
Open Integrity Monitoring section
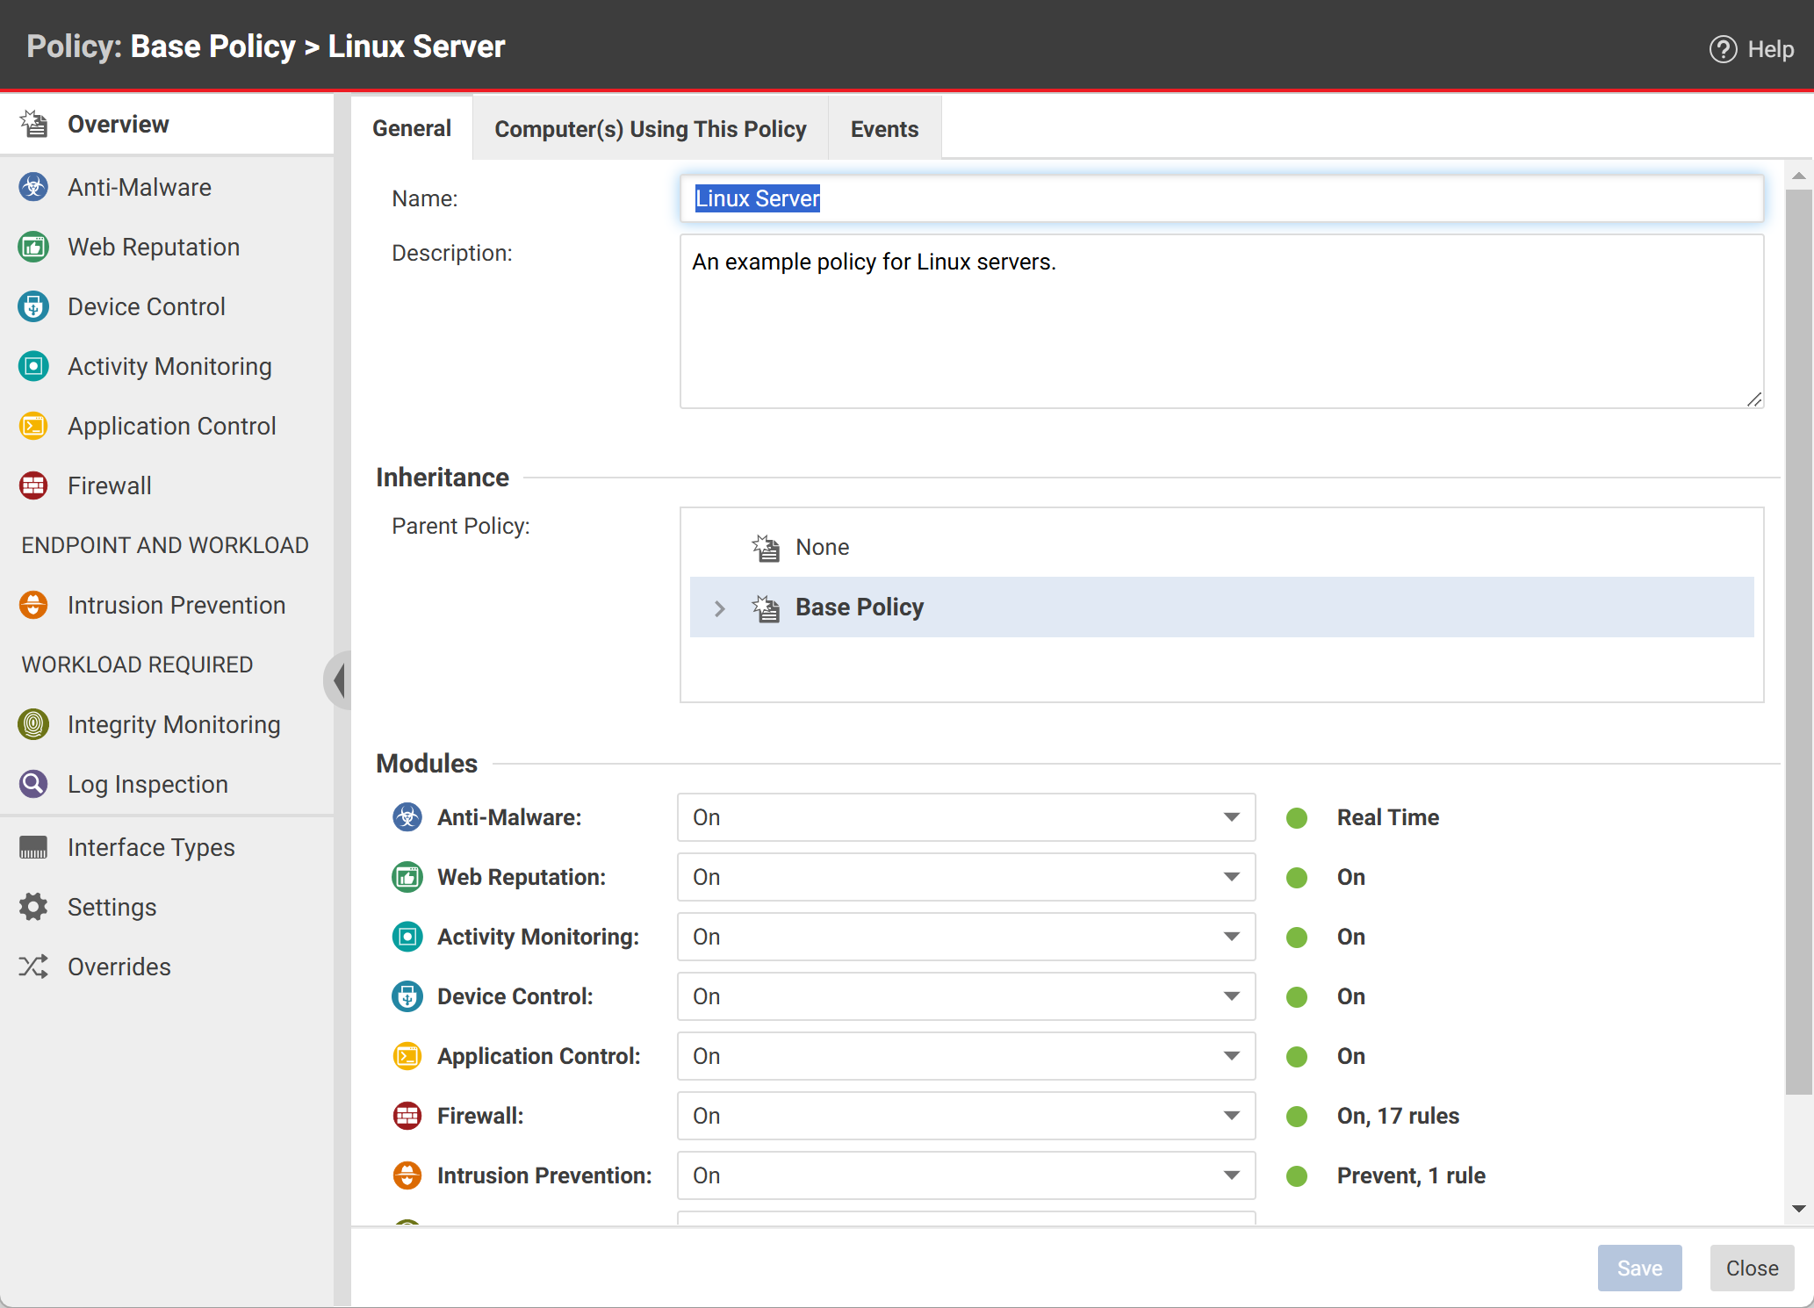click(x=167, y=724)
